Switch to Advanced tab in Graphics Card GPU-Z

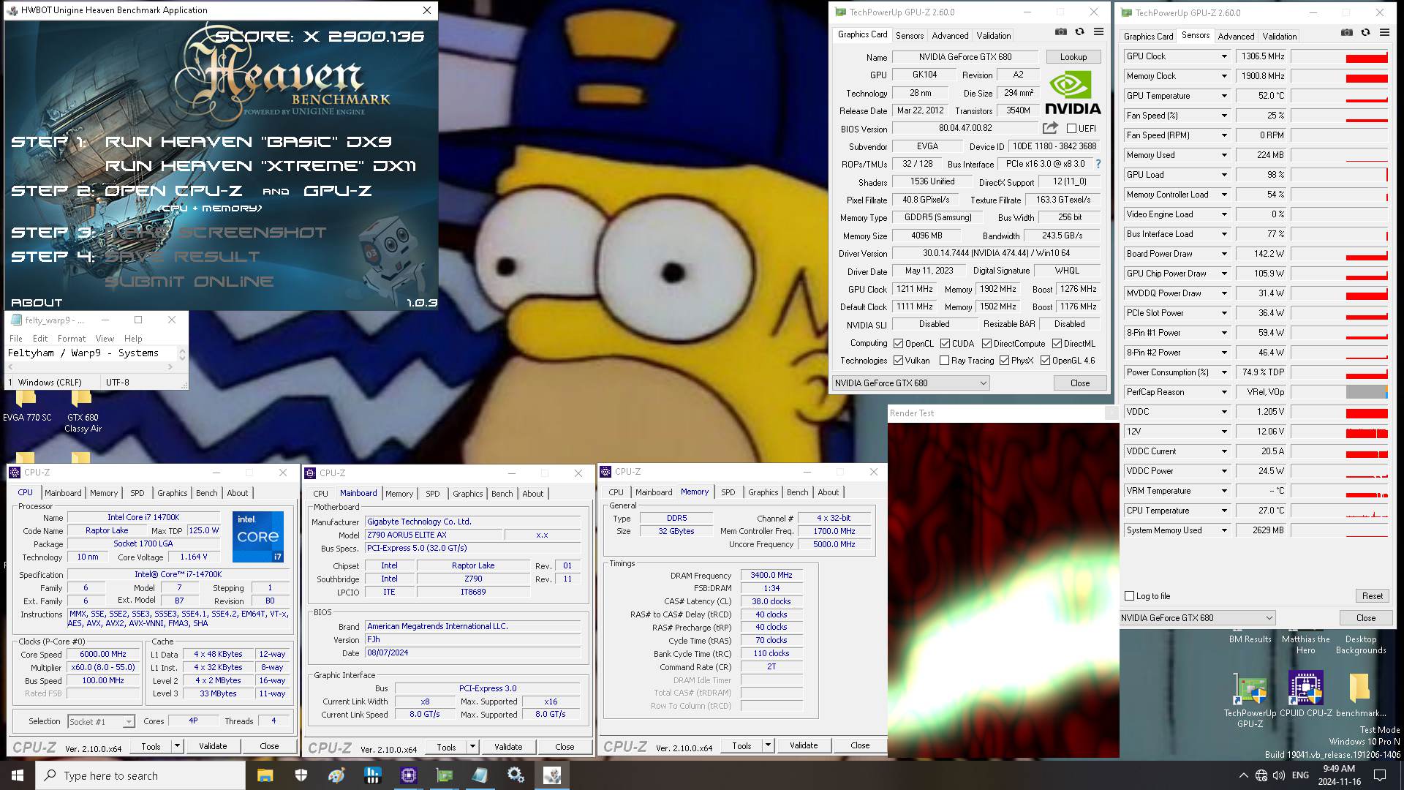pyautogui.click(x=950, y=35)
